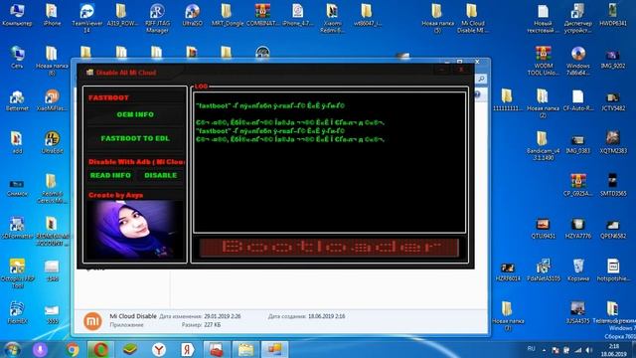The height and width of the screenshot is (358, 636).
Task: Select WODM TOOL archive on desktop
Action: click(x=544, y=61)
